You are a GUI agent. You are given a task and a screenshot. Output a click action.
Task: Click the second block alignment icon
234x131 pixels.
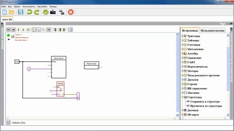(x=60, y=29)
